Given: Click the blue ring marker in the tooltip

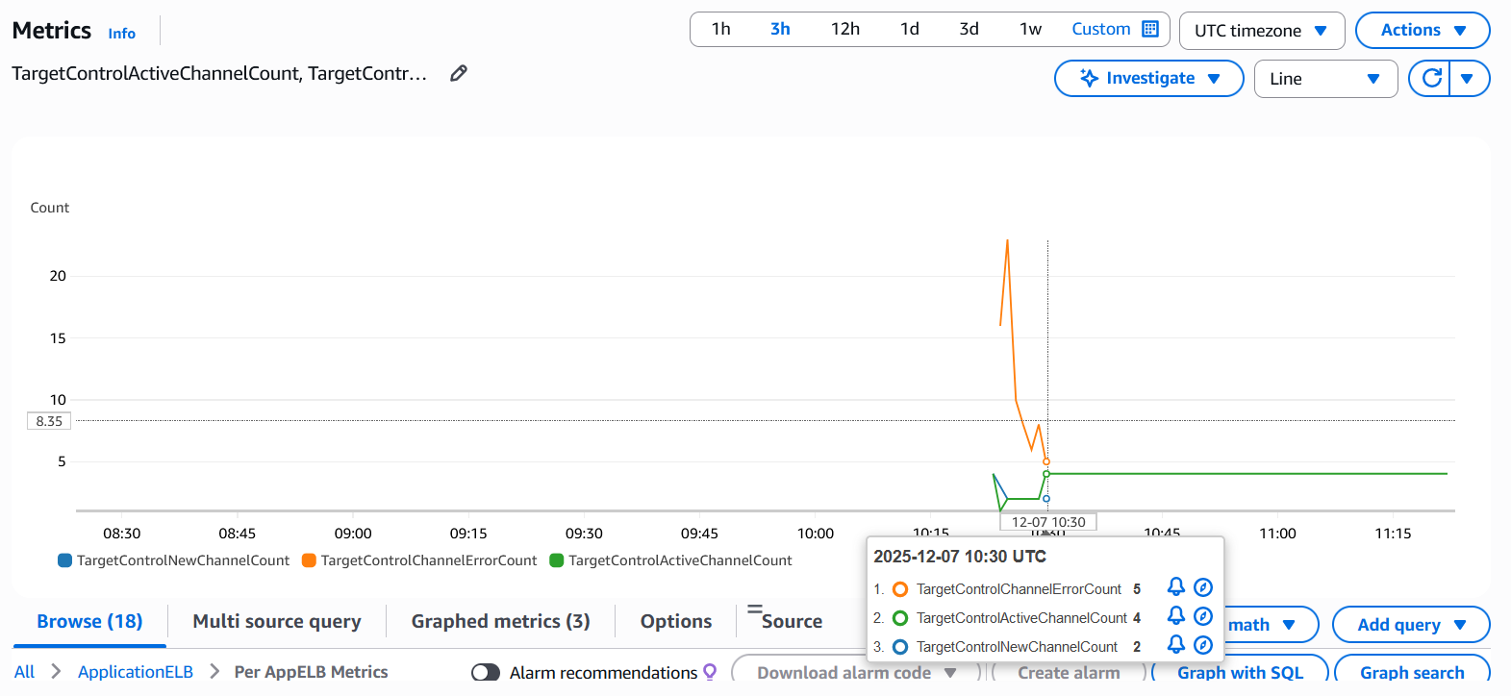Looking at the screenshot, I should coord(900,647).
